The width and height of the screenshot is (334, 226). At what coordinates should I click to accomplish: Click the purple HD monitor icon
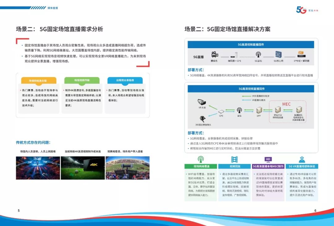click(268, 159)
